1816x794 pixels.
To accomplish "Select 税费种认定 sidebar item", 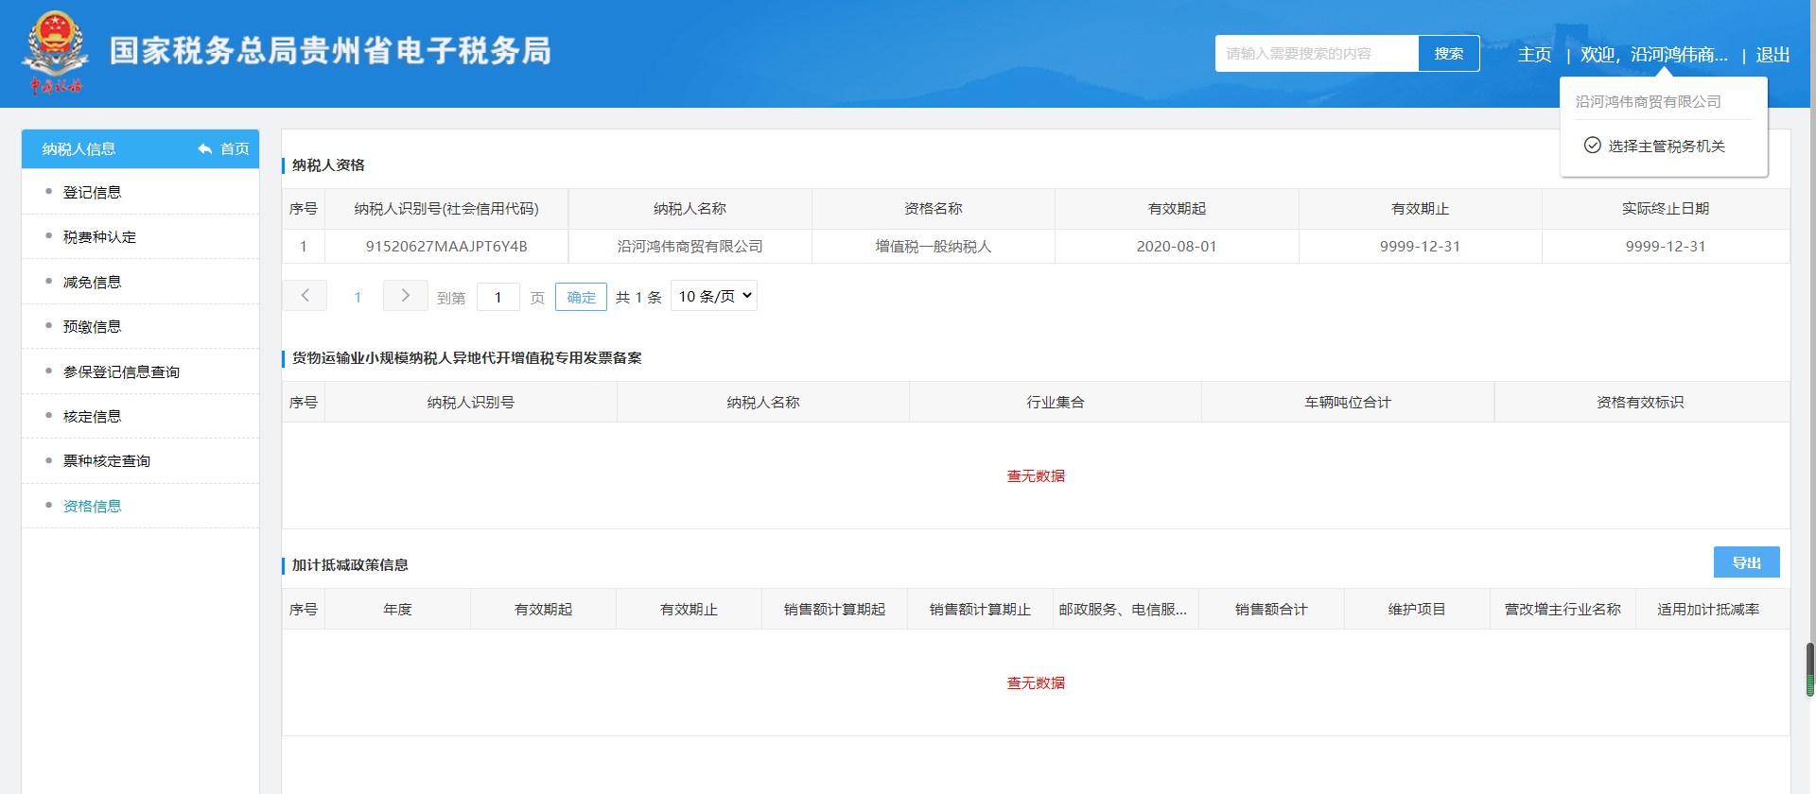I will [x=99, y=237].
